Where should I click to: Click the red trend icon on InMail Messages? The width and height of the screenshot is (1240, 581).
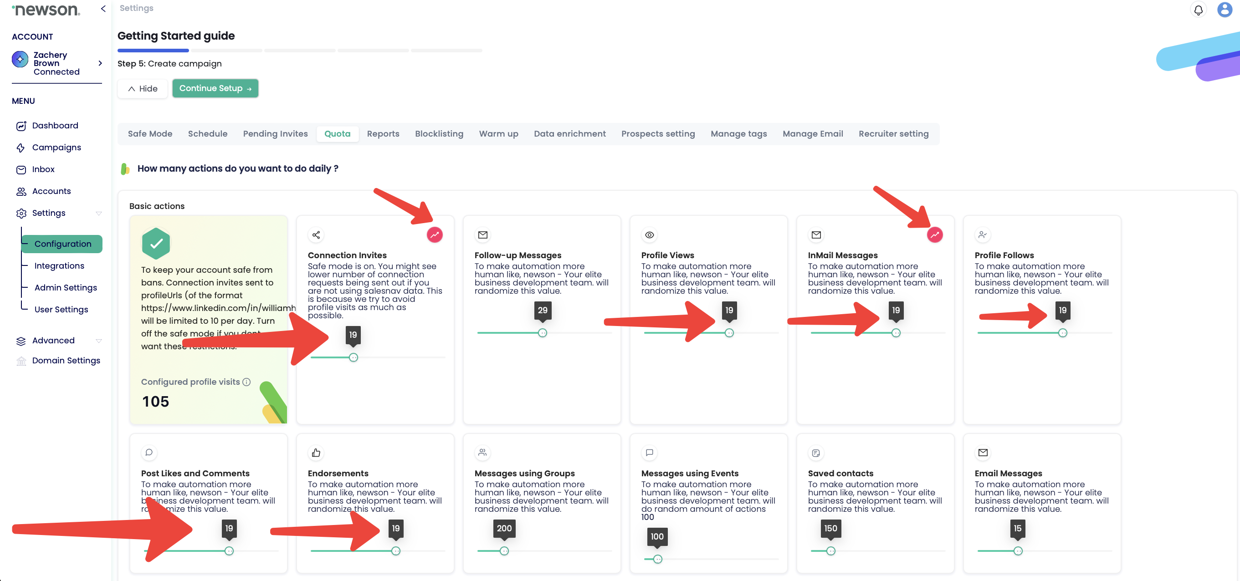pos(934,234)
